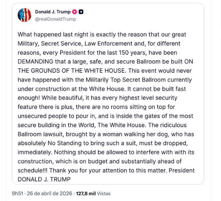Open the Donald J. Trump display name

[x=53, y=12]
